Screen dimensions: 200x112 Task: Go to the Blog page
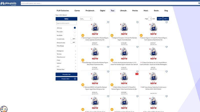(166, 10)
